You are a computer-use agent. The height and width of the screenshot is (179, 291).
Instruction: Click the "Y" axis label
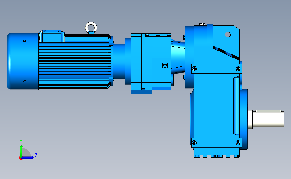coord(21,141)
